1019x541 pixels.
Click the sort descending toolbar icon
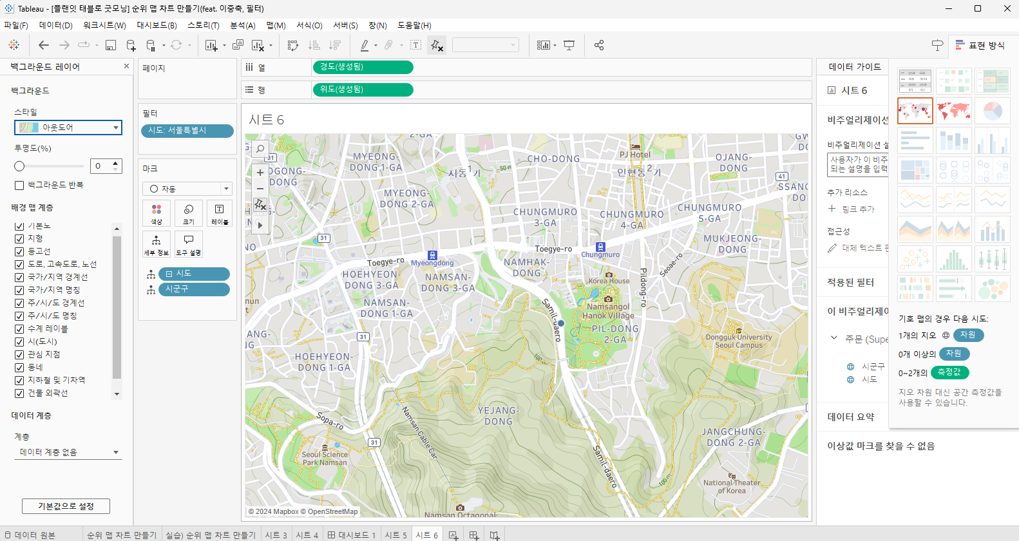click(335, 45)
